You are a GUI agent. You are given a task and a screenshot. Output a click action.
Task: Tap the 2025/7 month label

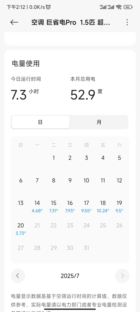(x=70, y=276)
